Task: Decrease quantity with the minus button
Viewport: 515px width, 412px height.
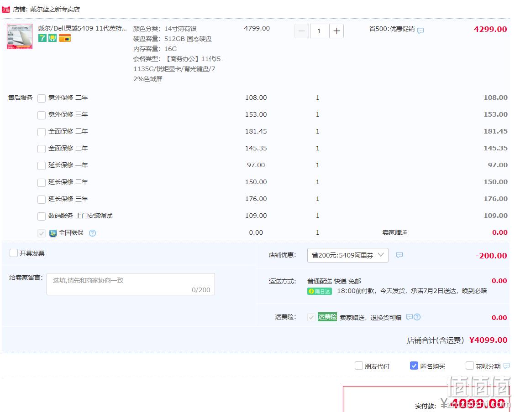Action: [301, 31]
